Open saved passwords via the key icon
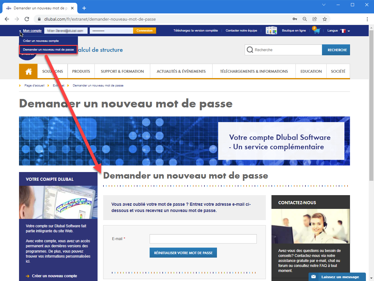 pyautogui.click(x=295, y=19)
